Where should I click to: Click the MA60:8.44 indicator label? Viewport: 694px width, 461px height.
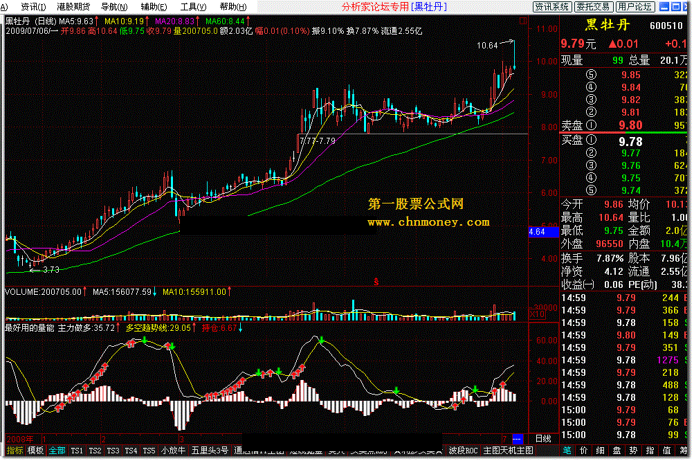coord(225,21)
